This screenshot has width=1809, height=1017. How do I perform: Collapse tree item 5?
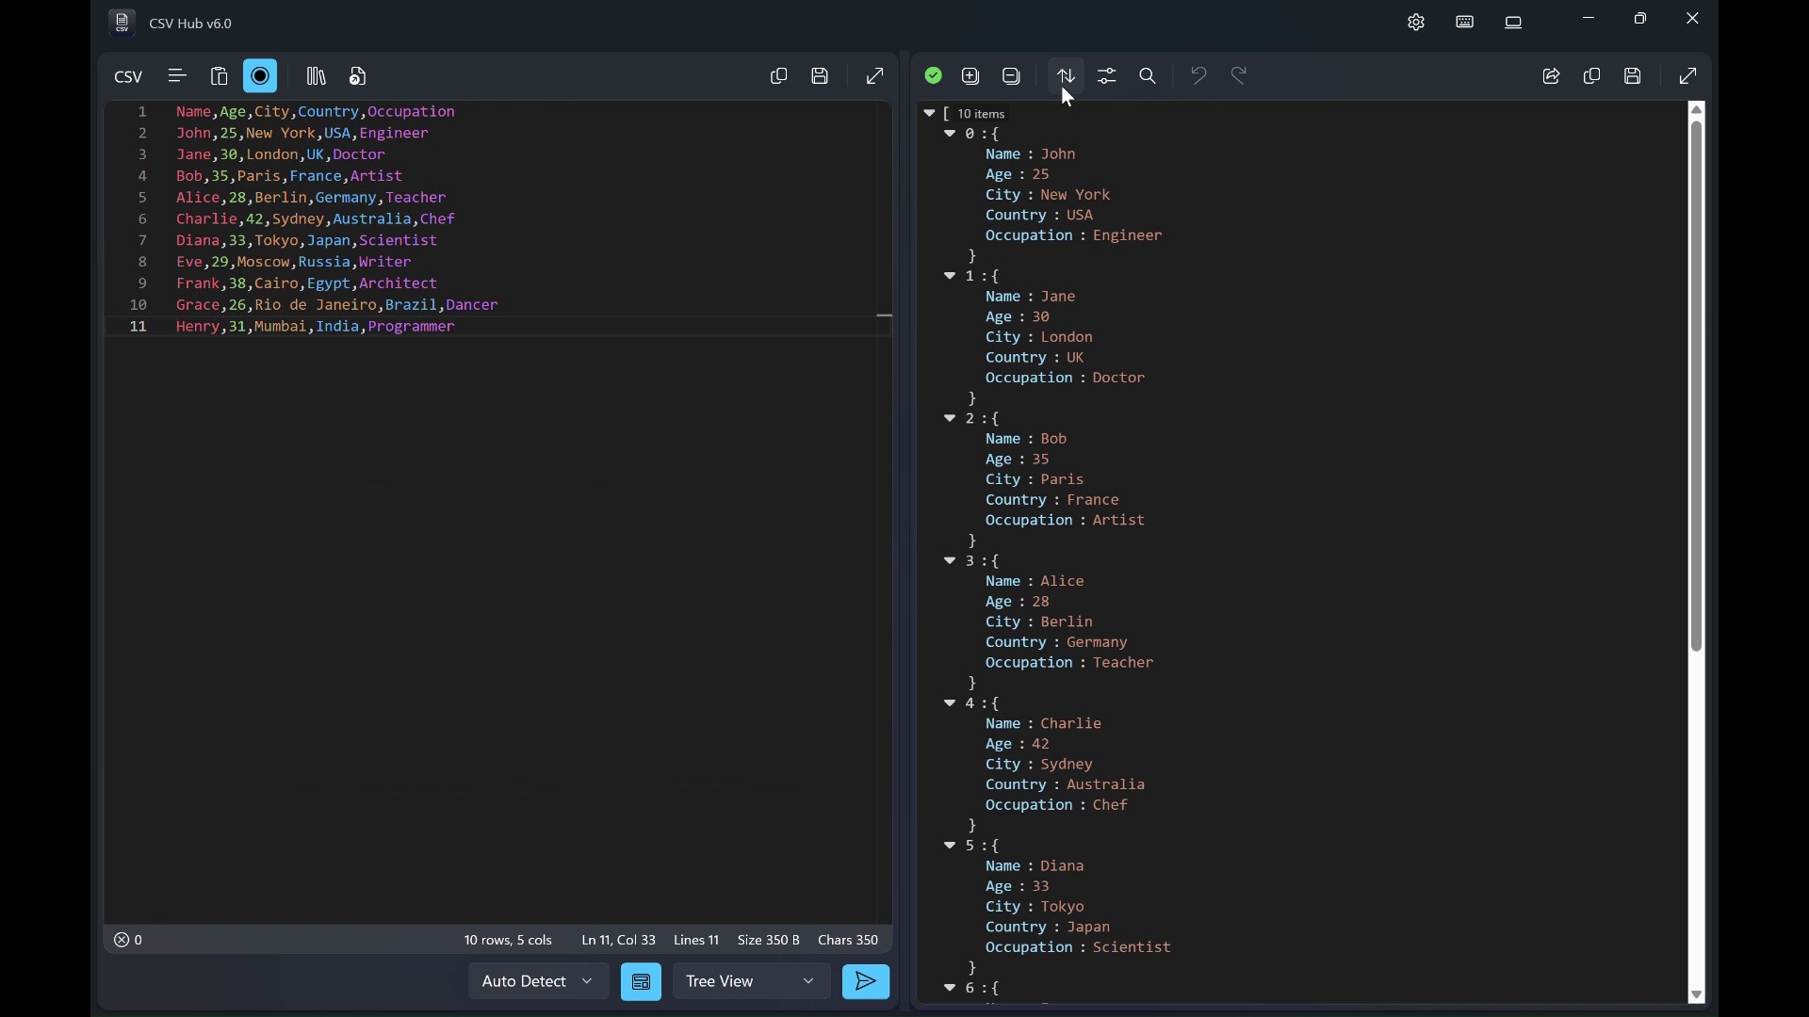[952, 847]
